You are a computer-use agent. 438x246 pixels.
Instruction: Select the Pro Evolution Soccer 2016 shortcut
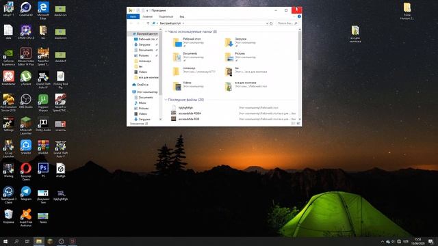[x=8, y=103]
